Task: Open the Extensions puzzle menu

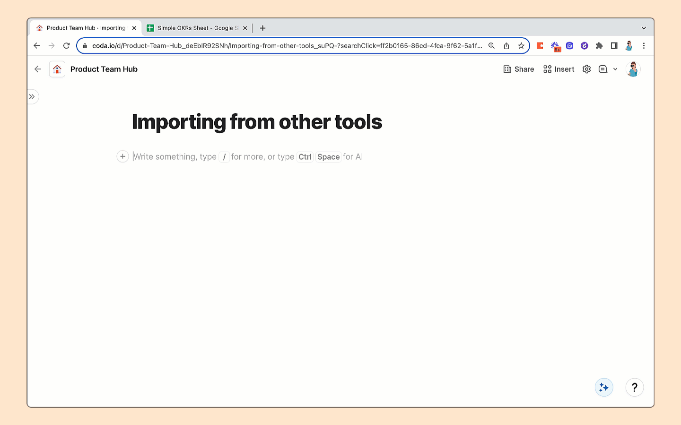Action: coord(599,46)
